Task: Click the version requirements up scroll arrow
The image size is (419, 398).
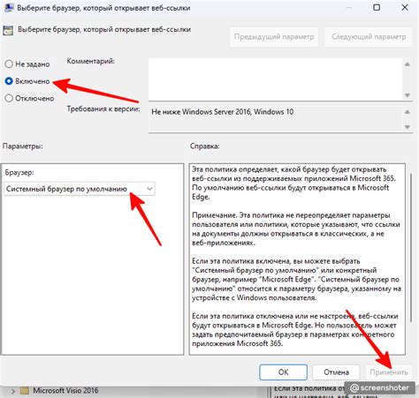Action: (408, 112)
